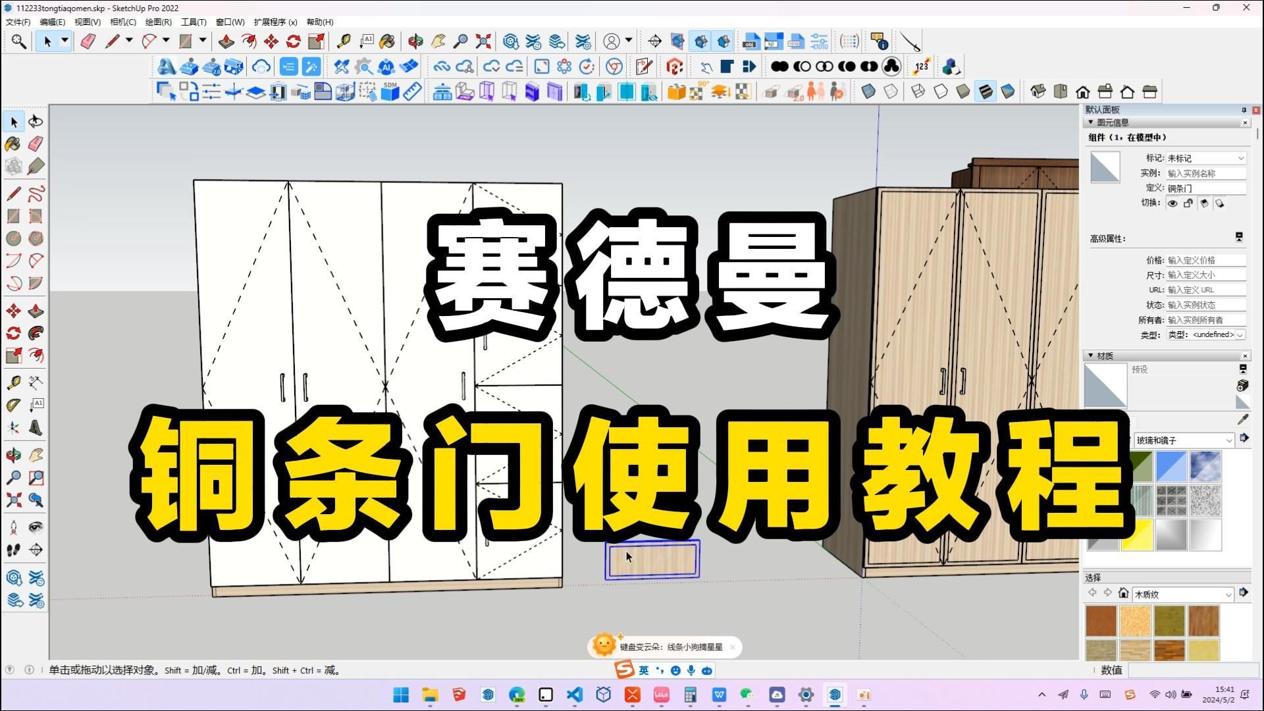Choose the Follow Me tool in top toolbar
The height and width of the screenshot is (711, 1264).
(249, 41)
